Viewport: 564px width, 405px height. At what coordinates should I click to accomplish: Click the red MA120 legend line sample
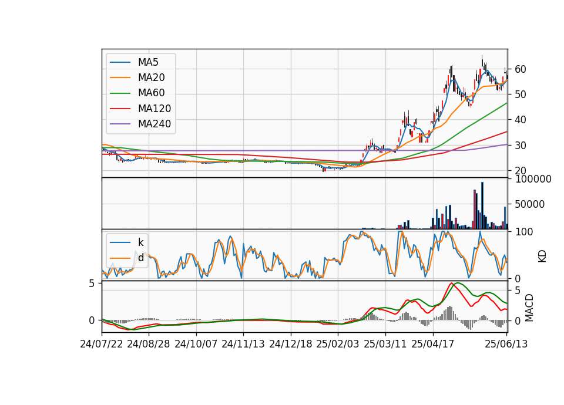pos(120,109)
